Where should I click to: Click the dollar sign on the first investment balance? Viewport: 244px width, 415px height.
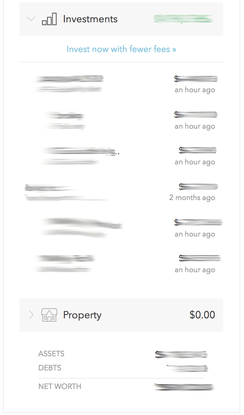click(177, 78)
